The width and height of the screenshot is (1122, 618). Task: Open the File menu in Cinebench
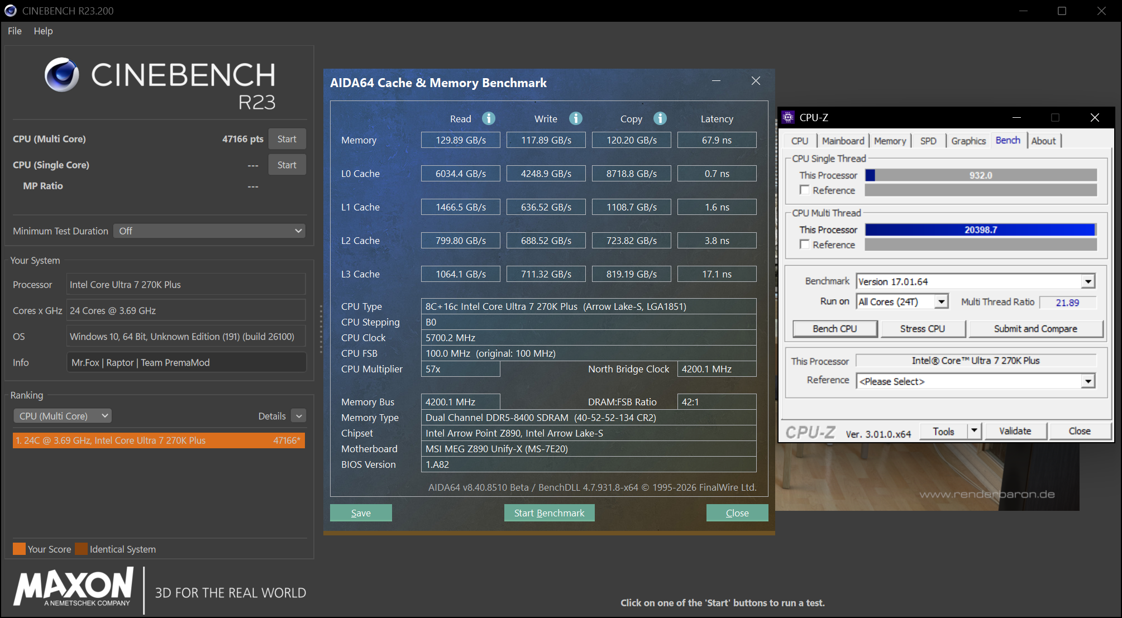coord(15,31)
